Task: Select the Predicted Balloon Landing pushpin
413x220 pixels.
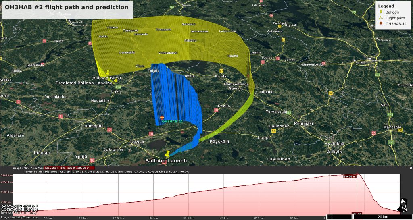Action: 115,80
